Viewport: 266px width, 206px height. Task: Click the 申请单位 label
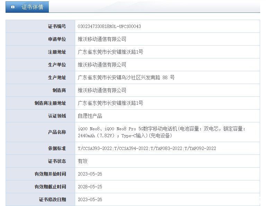57,39
